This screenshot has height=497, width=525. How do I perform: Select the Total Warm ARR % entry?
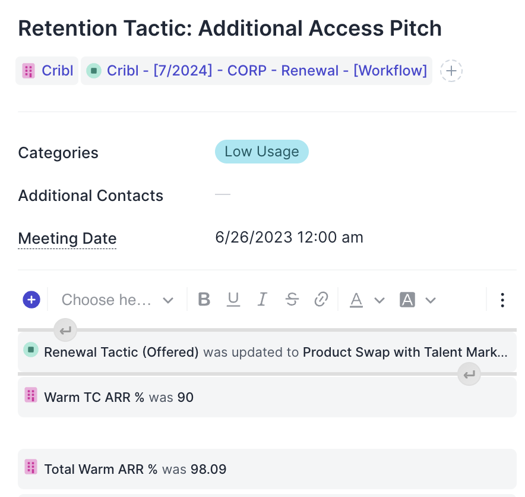135,469
